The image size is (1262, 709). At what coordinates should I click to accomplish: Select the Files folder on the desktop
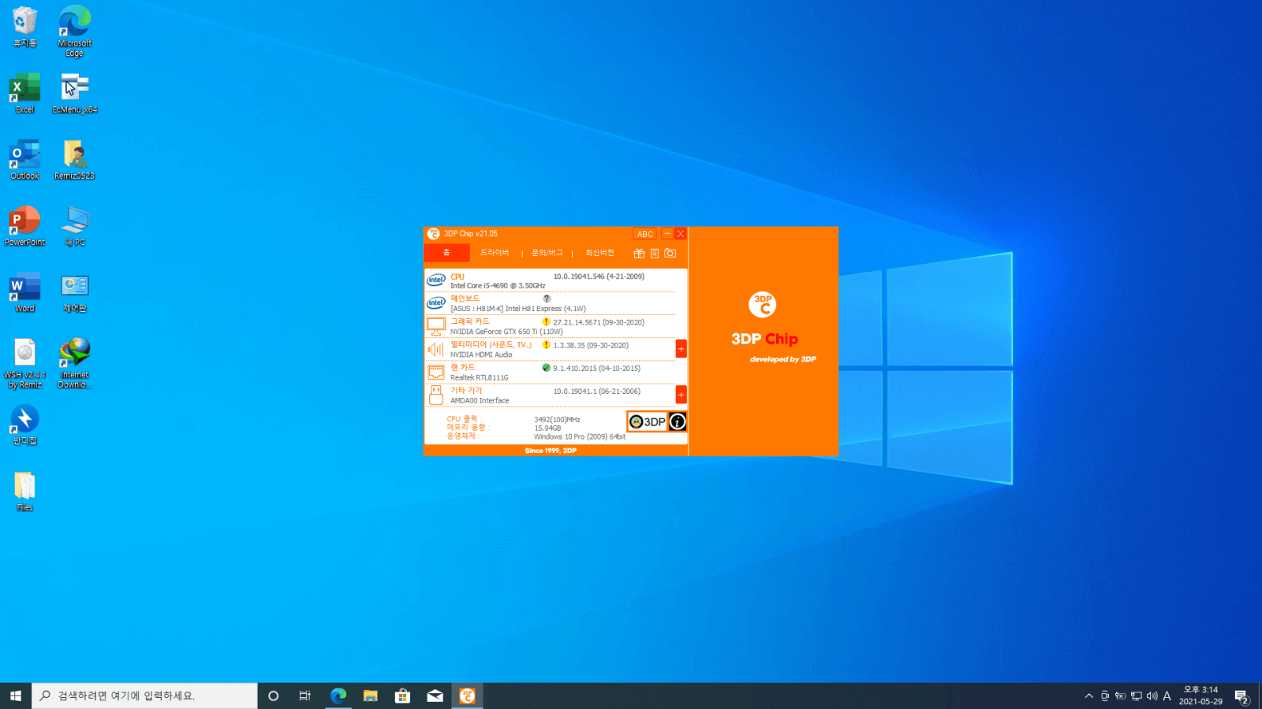tap(24, 491)
